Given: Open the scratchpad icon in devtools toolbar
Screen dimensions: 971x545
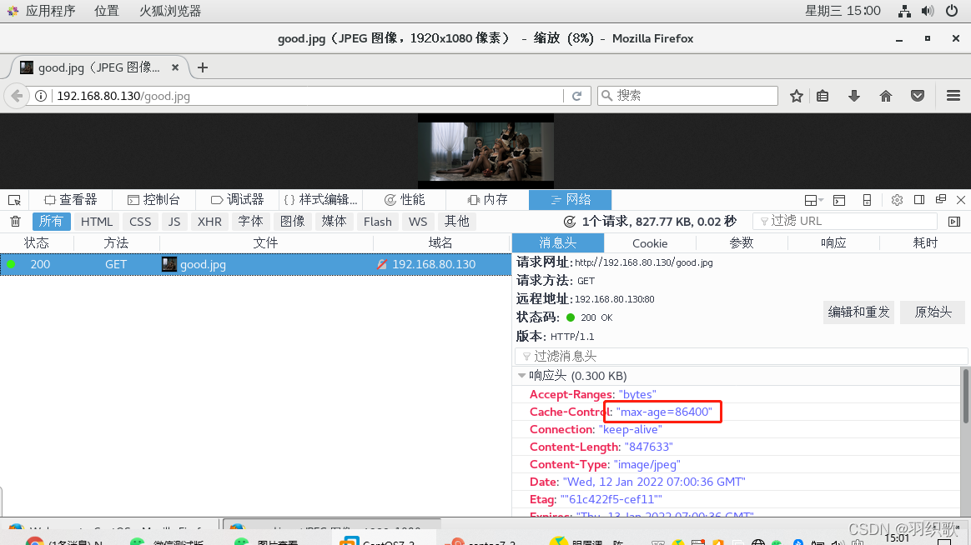Looking at the screenshot, I should click(x=839, y=200).
